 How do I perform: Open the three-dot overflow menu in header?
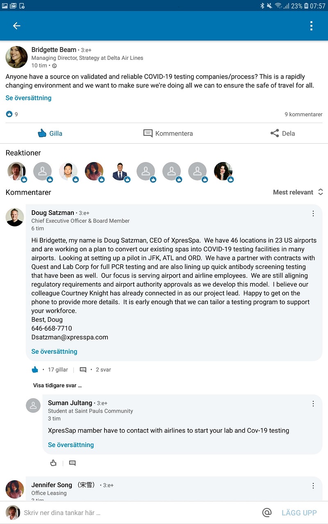tap(311, 26)
